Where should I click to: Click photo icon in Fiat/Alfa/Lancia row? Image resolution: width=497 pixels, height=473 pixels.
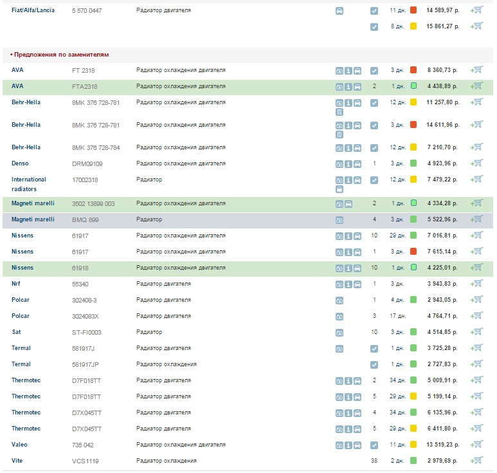[339, 12]
